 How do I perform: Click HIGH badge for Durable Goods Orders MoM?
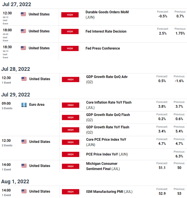(x=70, y=15)
